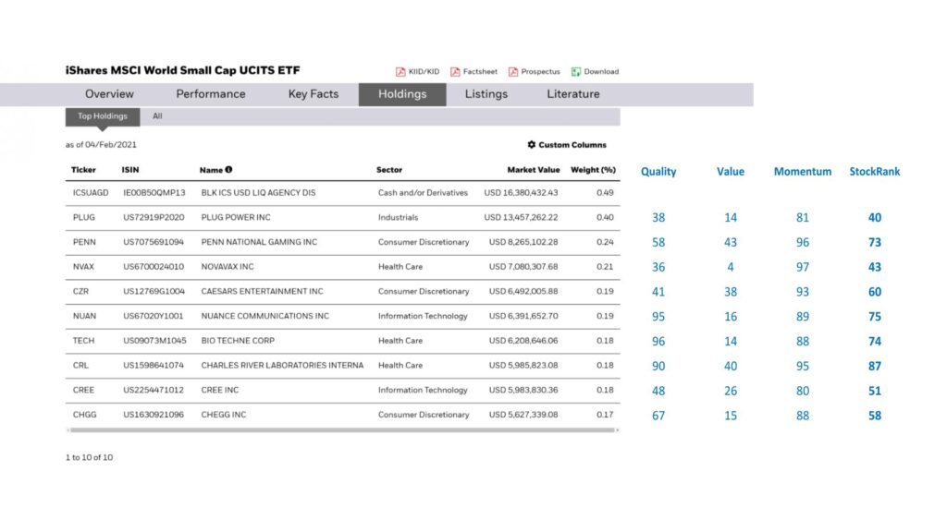Switch to the Performance tab
The image size is (947, 532).
(211, 94)
